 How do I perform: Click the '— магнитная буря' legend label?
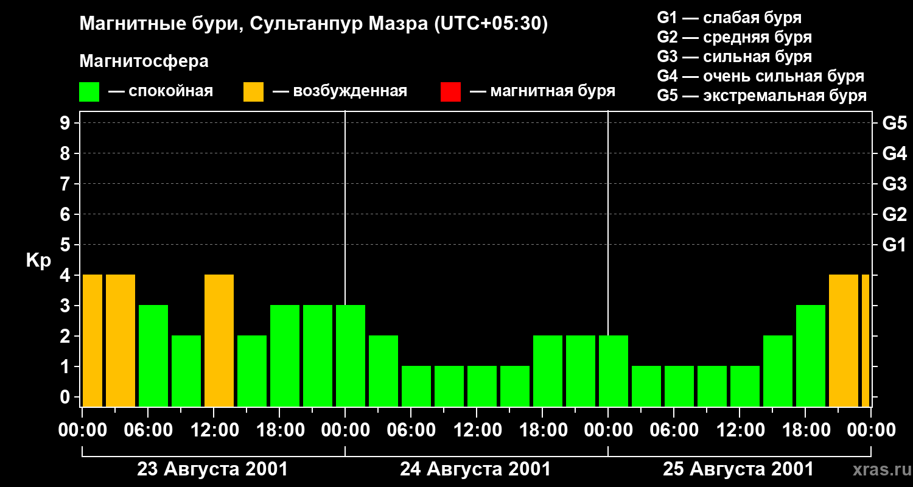click(542, 92)
